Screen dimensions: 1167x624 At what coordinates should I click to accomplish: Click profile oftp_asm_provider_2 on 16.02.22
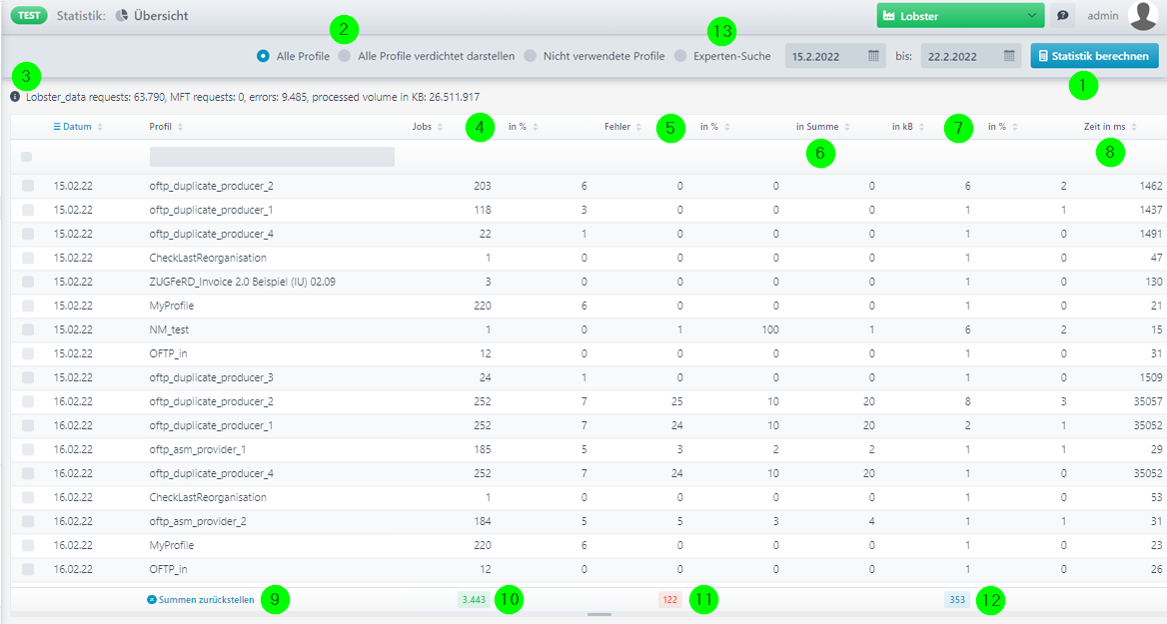(x=197, y=521)
